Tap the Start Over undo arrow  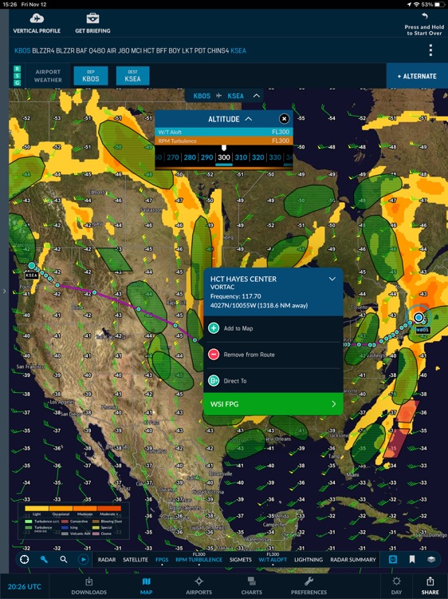point(424,17)
